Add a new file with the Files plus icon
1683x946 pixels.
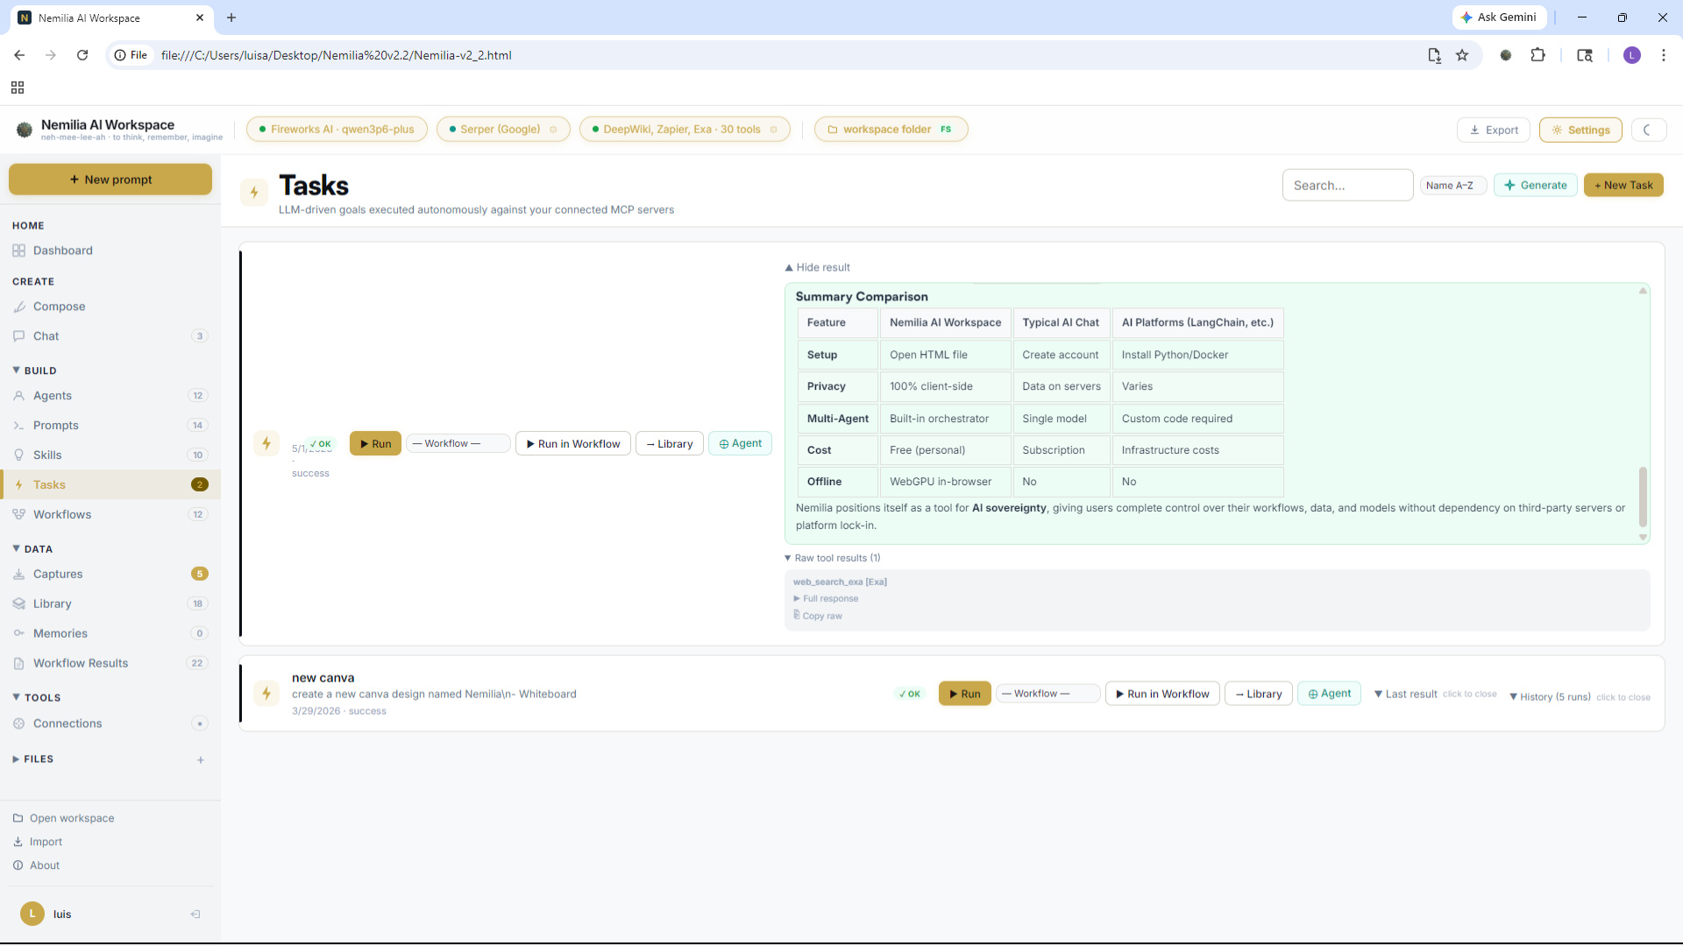tap(201, 760)
